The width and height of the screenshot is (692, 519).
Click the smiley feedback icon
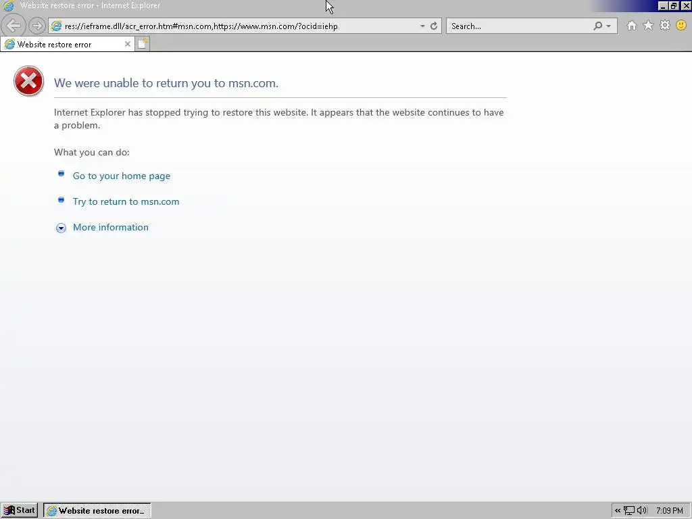[681, 26]
